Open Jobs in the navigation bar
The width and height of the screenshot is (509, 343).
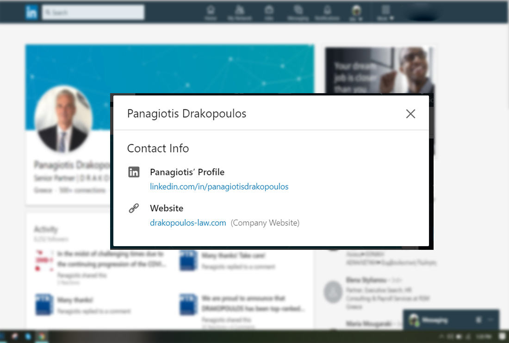tap(269, 13)
